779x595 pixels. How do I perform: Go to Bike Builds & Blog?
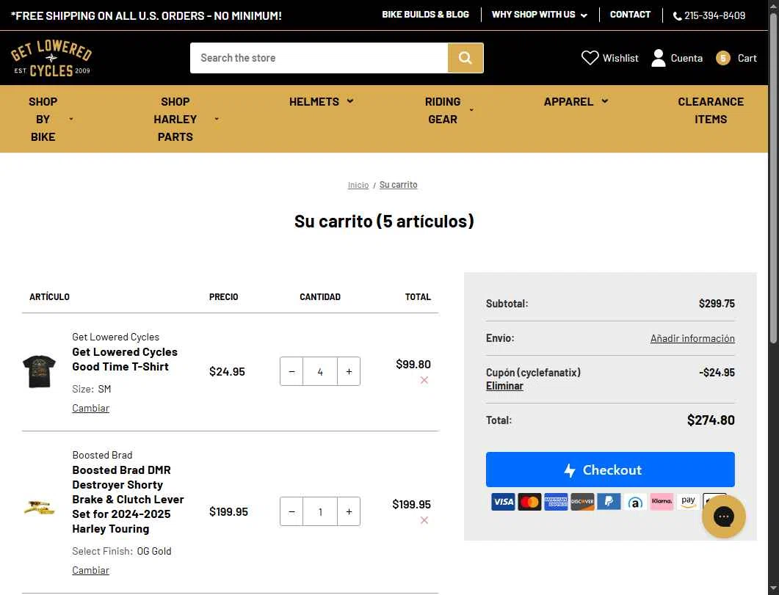425,15
